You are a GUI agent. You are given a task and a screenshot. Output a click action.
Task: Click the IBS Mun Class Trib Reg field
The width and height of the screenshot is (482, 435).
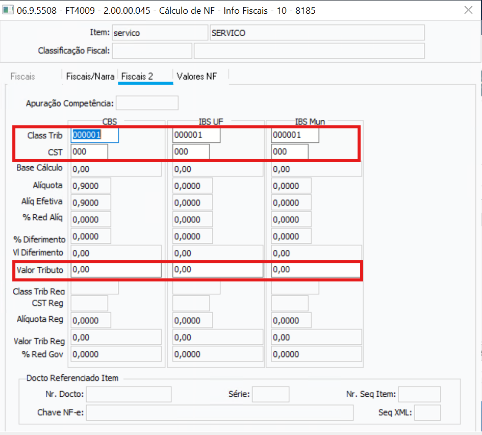point(295,288)
